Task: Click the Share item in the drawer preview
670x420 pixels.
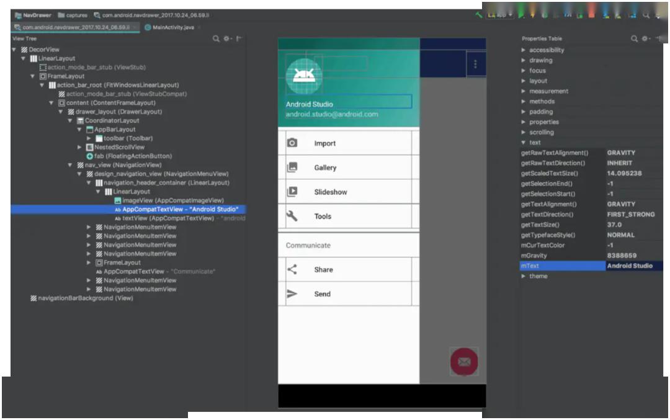Action: 323,270
